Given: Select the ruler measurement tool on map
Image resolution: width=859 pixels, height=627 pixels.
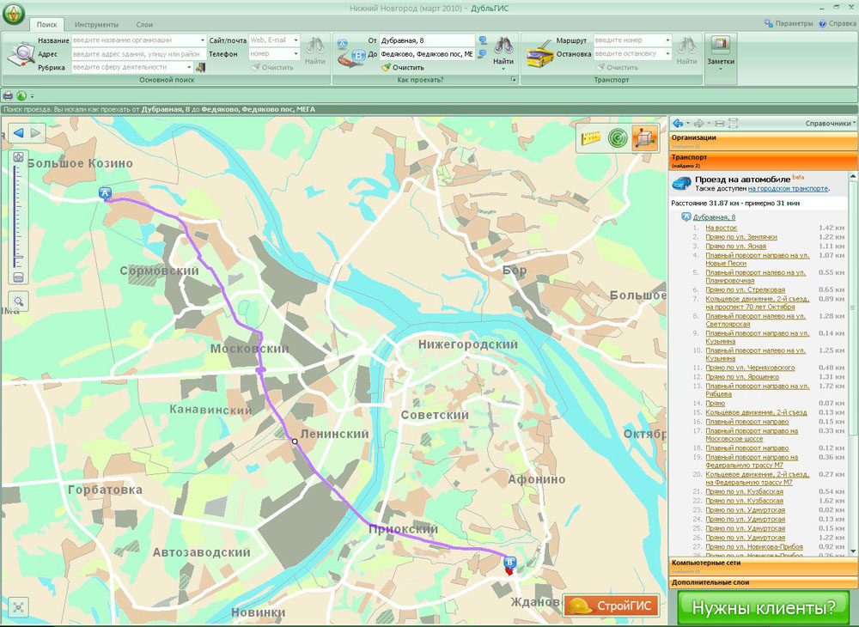Looking at the screenshot, I should 591,137.
